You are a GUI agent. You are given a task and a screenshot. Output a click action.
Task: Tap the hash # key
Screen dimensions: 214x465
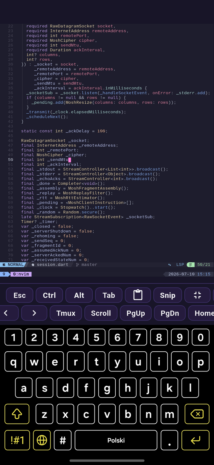[x=63, y=440]
